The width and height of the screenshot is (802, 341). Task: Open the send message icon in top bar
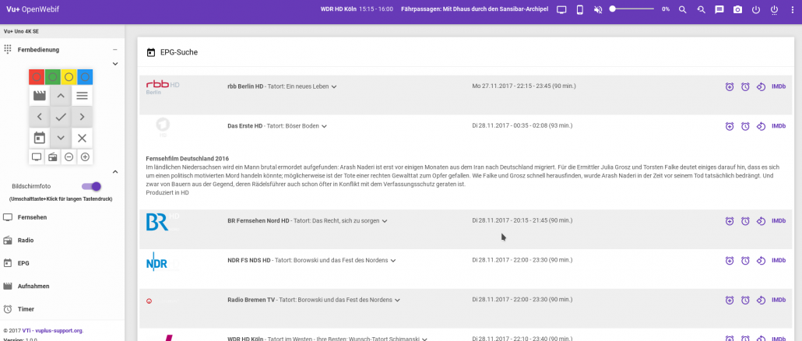tap(719, 9)
